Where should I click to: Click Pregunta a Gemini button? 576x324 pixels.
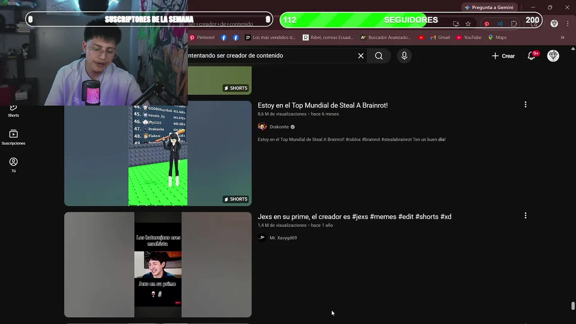[489, 7]
